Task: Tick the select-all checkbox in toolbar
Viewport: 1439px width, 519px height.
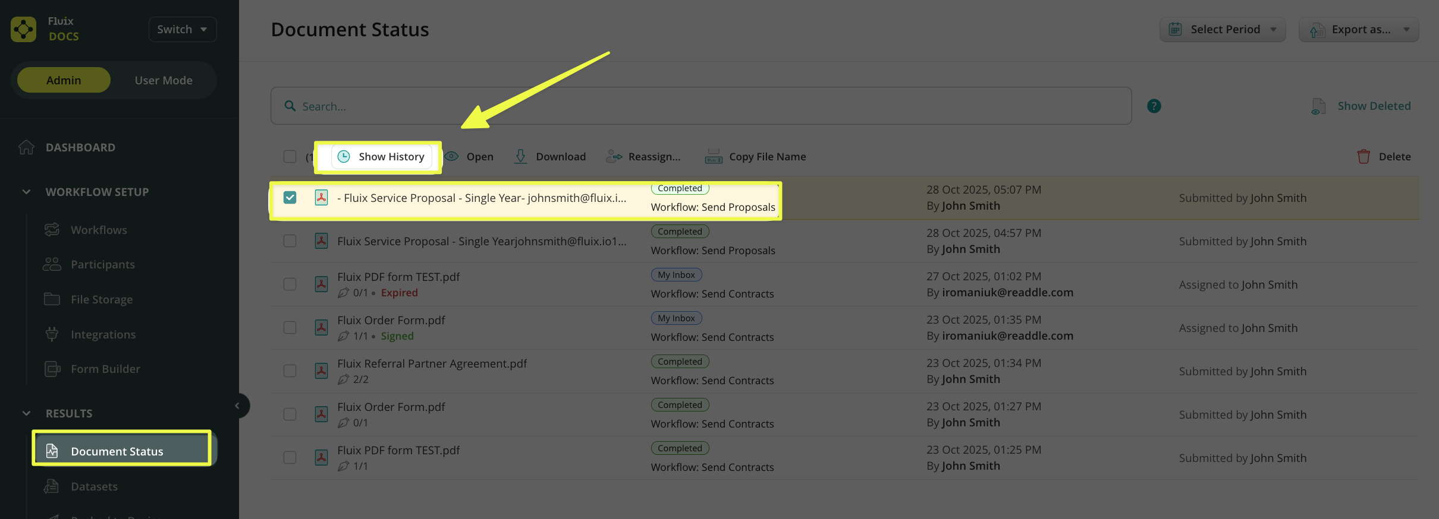Action: [290, 157]
